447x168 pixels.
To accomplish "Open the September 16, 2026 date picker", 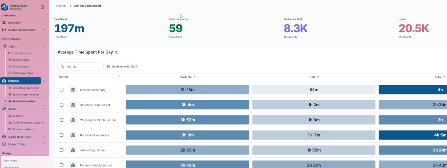I will 122,66.
